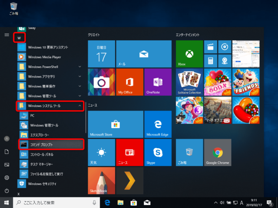Open the Candy Crush Soda tile
This screenshot has height=208, width=278.
click(x=218, y=82)
